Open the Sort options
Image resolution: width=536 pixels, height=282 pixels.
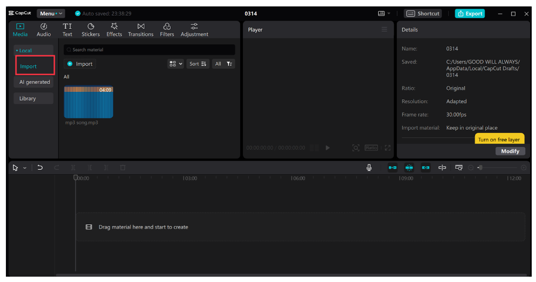(x=197, y=64)
